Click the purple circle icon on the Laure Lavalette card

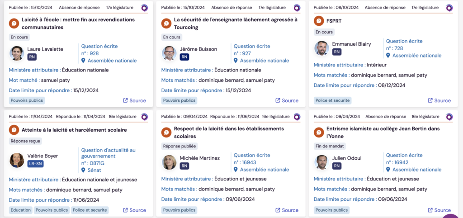pos(145,8)
